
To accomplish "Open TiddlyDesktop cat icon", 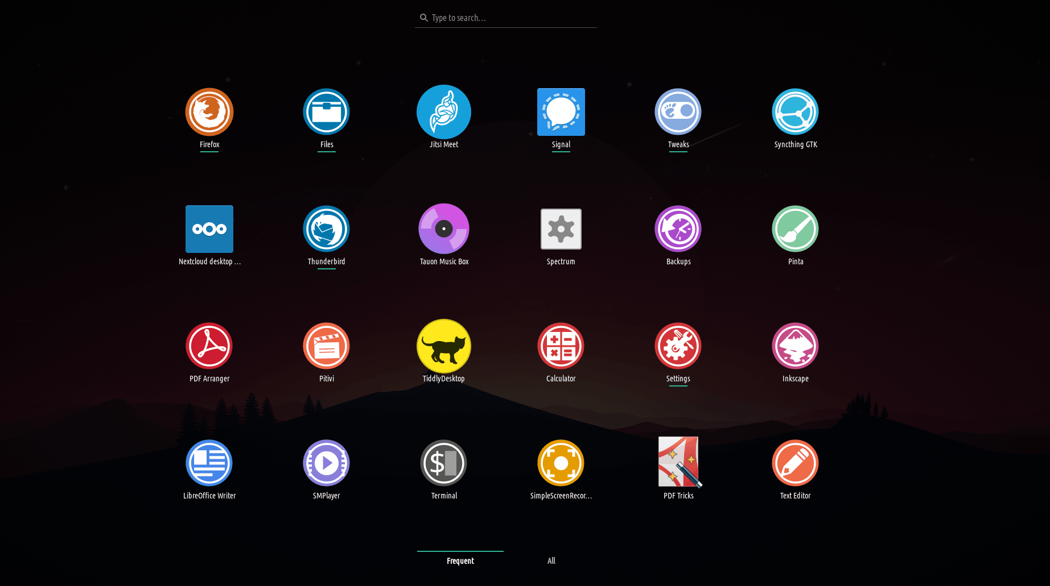I will (443, 346).
